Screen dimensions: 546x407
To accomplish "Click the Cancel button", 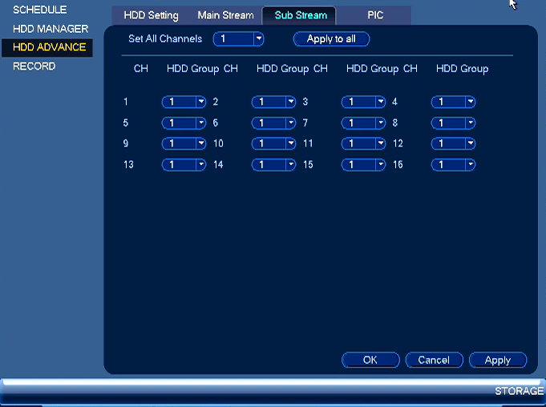I will [x=435, y=360].
